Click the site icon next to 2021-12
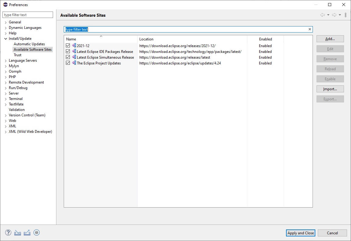The image size is (351, 241). click(x=74, y=46)
